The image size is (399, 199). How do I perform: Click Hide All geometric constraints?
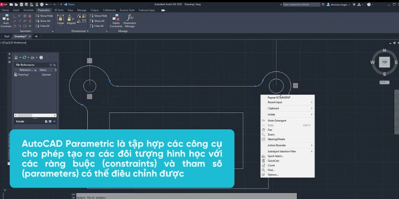pyautogui.click(x=43, y=26)
